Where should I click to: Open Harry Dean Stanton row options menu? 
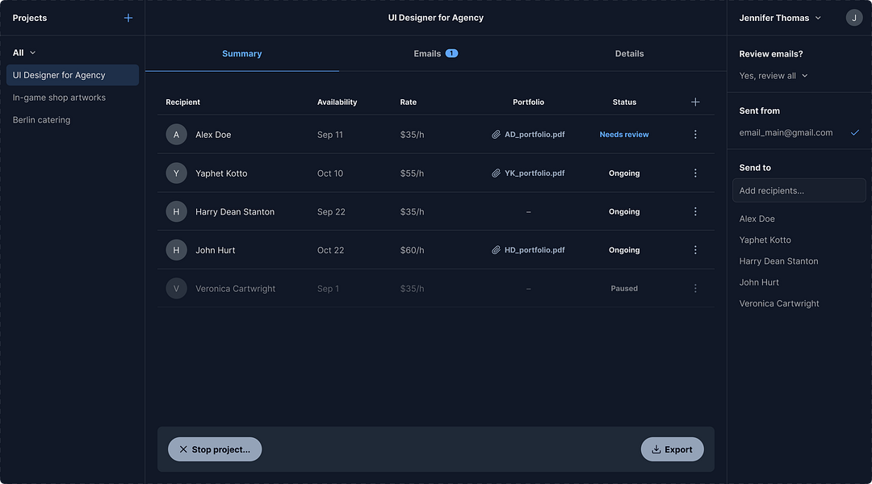695,211
